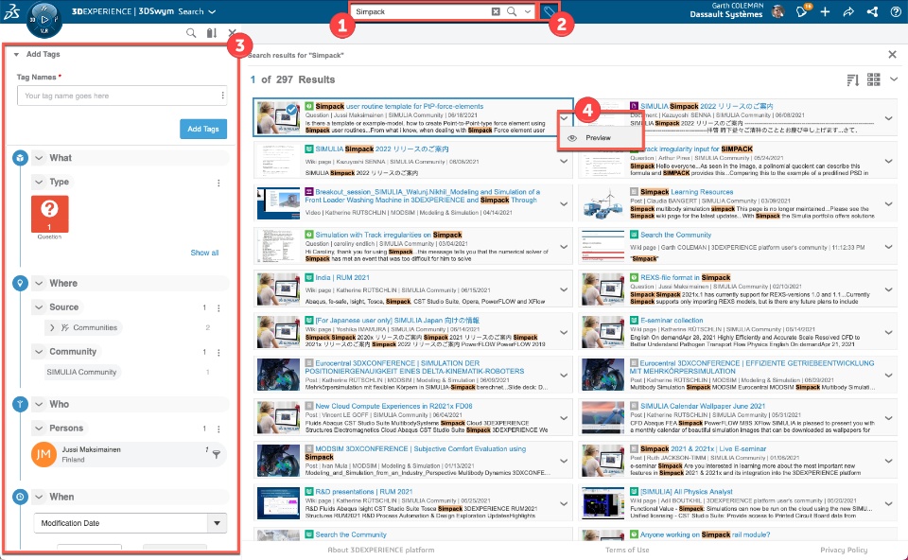The height and width of the screenshot is (560, 908).
Task: Click Garth Coleman's profile avatar
Action: pyautogui.click(x=777, y=11)
